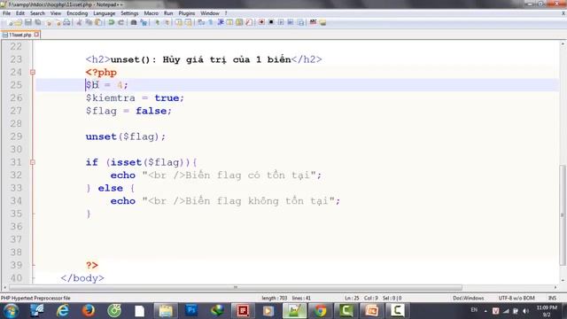Create a new file from toolbar
This screenshot has width=567, height=319.
tap(10, 22)
